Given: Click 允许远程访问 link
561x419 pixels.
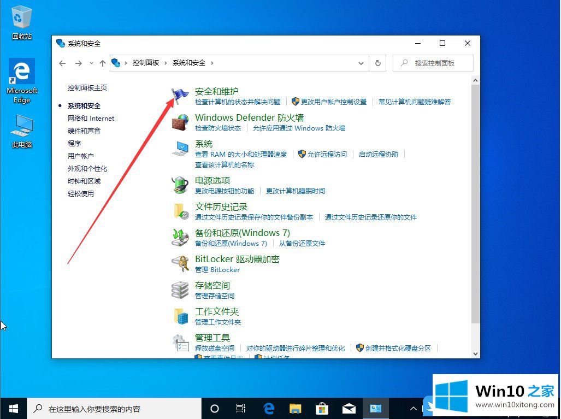Looking at the screenshot, I should click(x=327, y=154).
